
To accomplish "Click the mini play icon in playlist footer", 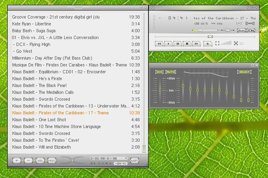I will click(95, 164).
